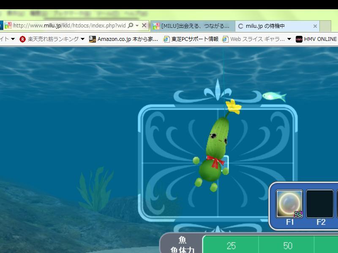
Task: Click the loading spinner icon on tab
Action: pyautogui.click(x=240, y=26)
